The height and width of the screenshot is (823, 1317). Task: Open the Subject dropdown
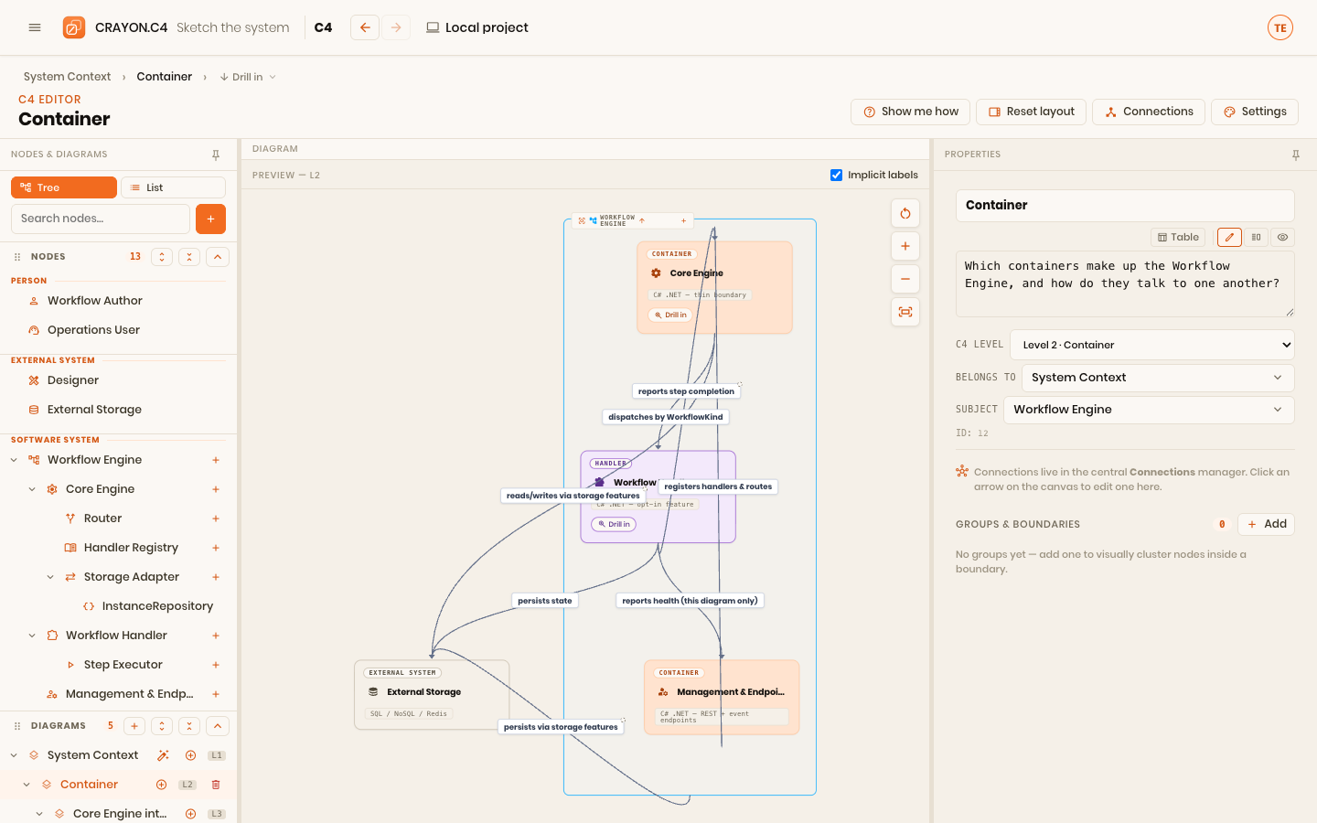tap(1149, 410)
